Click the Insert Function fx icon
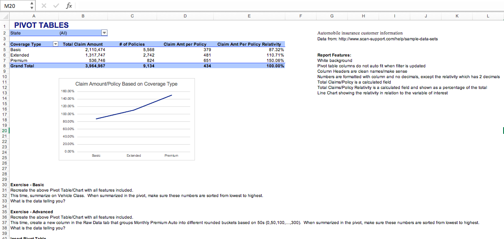This screenshot has height=239, width=504. [x=69, y=6]
